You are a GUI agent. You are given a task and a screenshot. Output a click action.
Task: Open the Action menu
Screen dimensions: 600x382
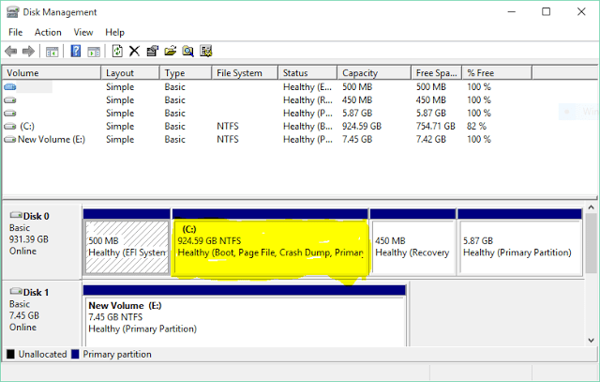[x=48, y=32]
